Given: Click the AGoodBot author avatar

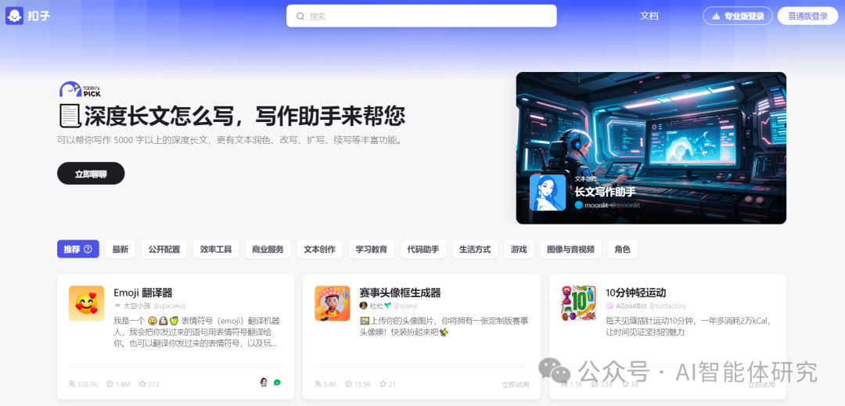Looking at the screenshot, I should [609, 305].
